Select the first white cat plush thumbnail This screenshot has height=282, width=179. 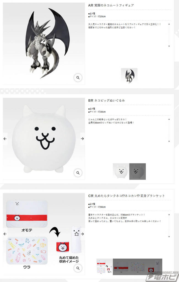pyautogui.click(x=121, y=171)
